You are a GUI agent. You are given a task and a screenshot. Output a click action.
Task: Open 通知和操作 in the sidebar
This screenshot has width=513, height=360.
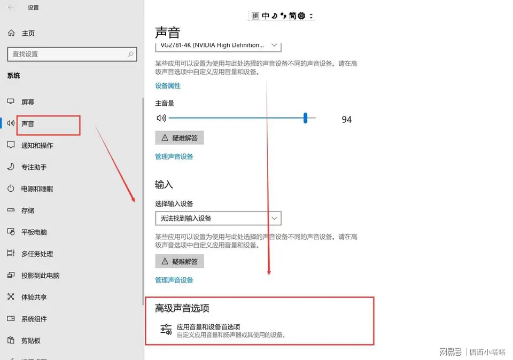coord(37,146)
